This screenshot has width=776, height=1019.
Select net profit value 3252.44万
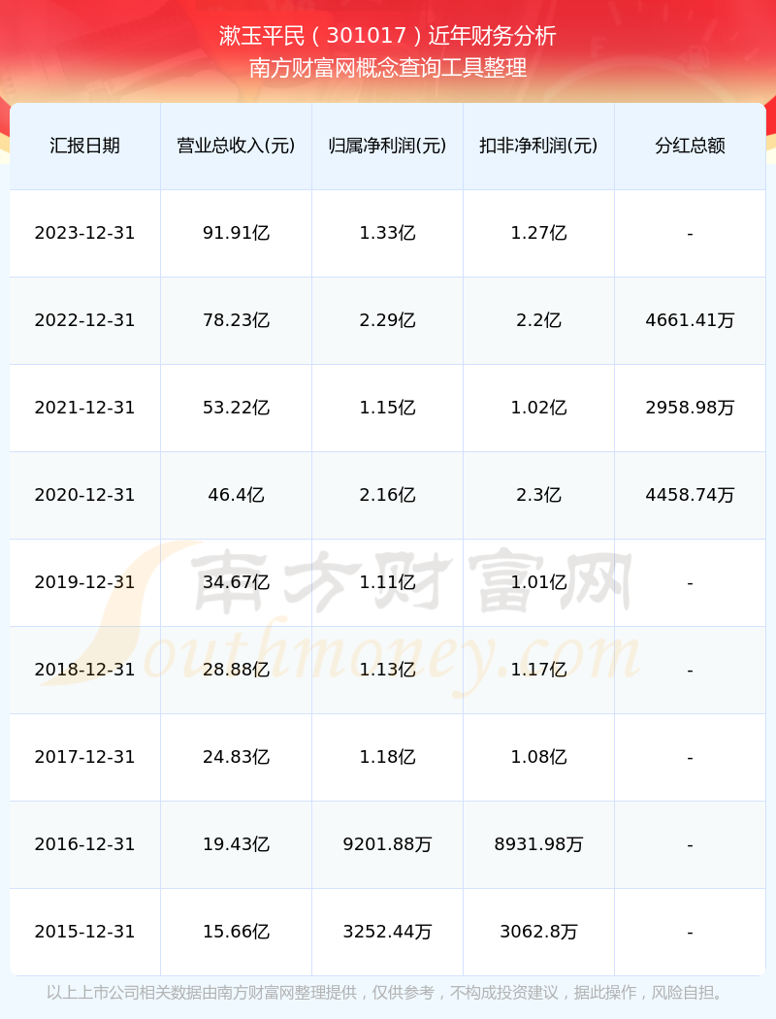point(388,932)
